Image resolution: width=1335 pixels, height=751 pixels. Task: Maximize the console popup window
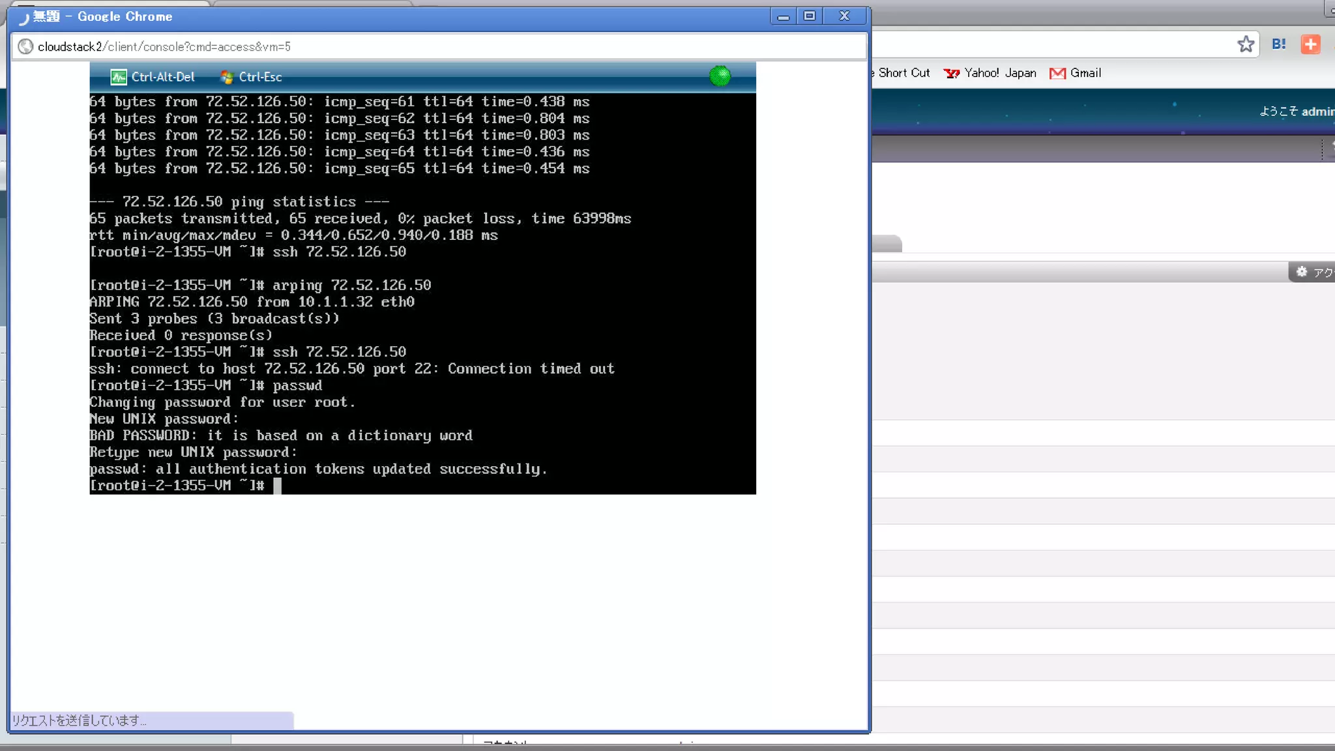click(x=810, y=16)
